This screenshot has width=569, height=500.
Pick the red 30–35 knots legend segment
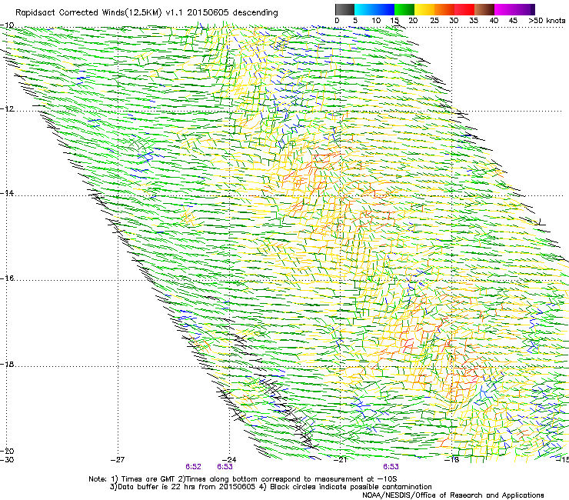pyautogui.click(x=464, y=9)
